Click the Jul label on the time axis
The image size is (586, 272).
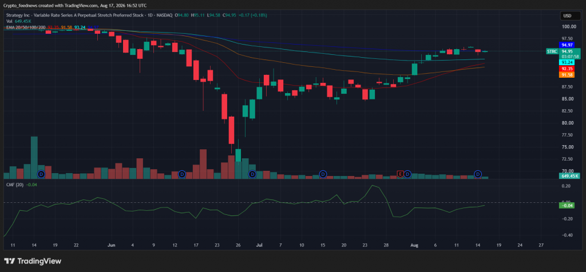[x=259, y=246]
